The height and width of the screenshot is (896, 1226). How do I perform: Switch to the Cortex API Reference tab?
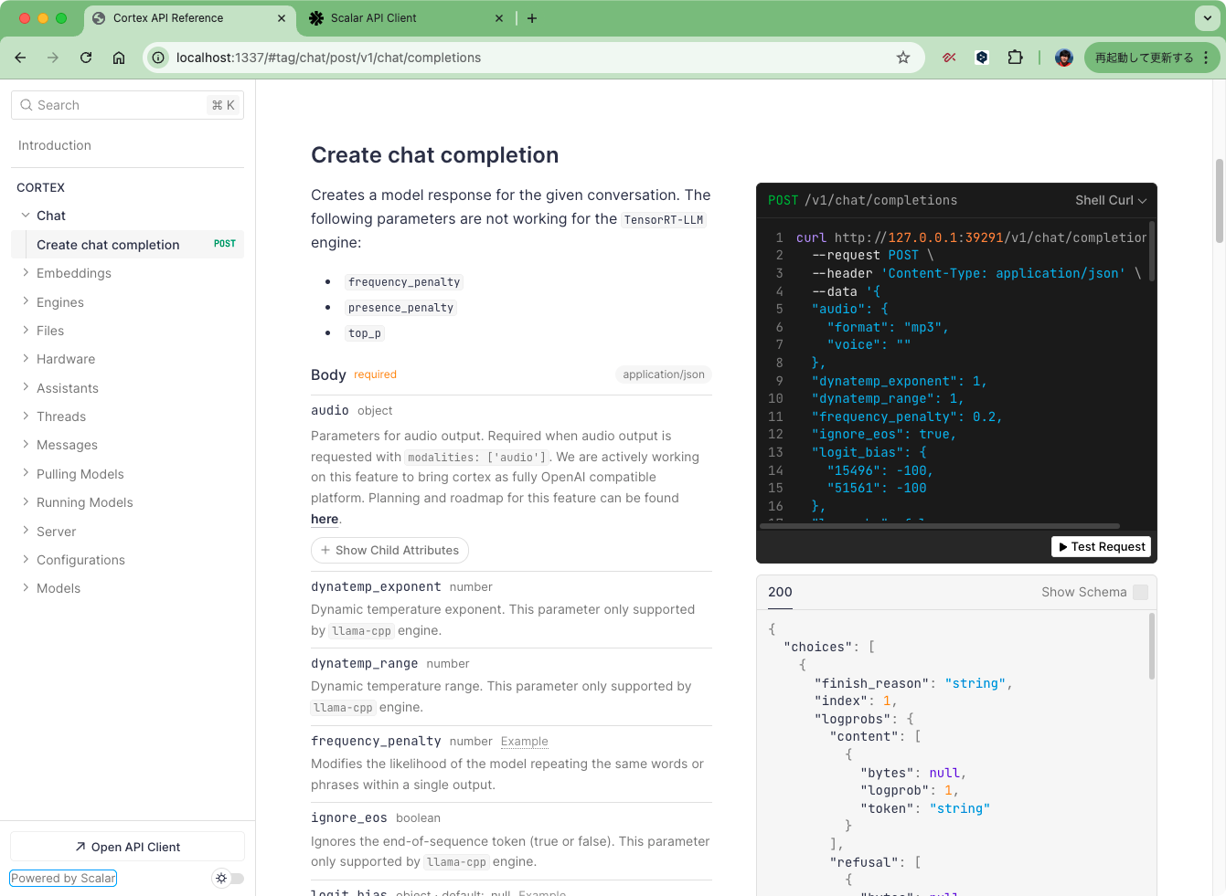click(x=189, y=18)
